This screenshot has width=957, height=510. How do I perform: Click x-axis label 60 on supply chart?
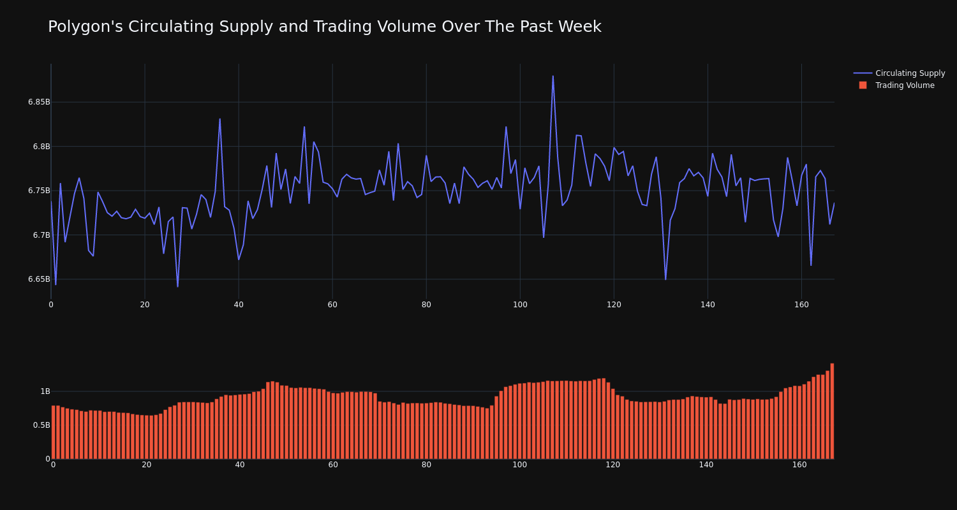click(x=332, y=305)
